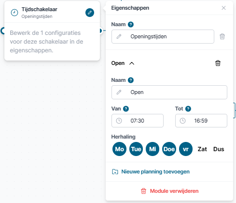Collapse the Open section chevron
Screen dimensions: 236x203
tap(132, 63)
